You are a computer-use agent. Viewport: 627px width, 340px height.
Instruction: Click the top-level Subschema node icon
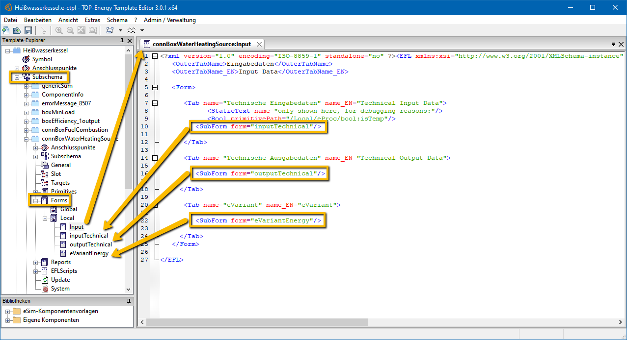pos(27,77)
